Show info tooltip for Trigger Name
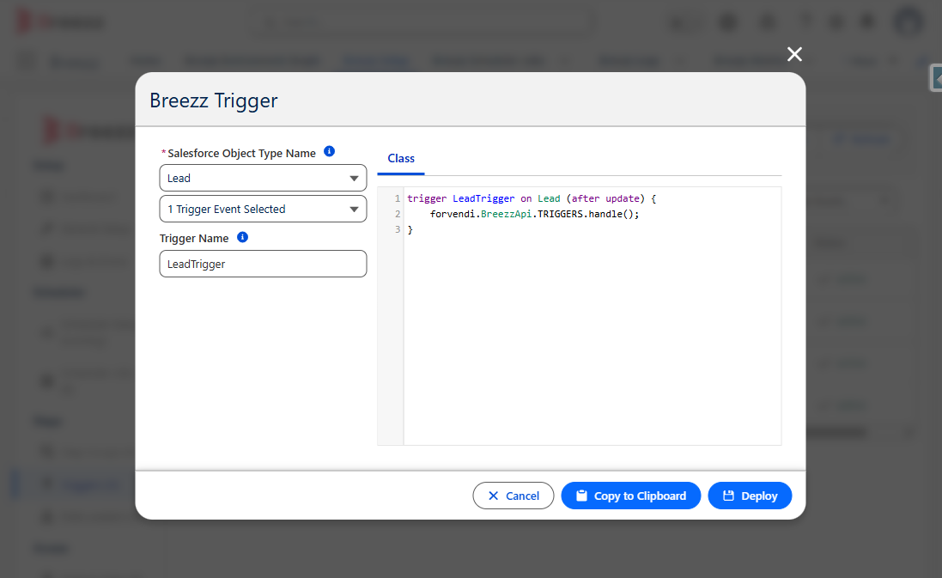942x578 pixels. 243,237
